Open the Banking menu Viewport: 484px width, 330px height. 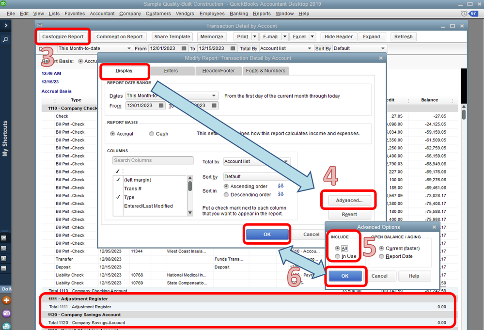click(239, 14)
